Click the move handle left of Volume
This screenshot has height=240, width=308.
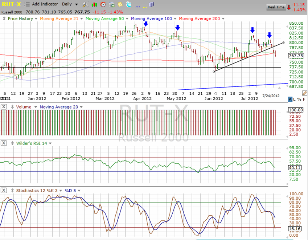[12, 107]
